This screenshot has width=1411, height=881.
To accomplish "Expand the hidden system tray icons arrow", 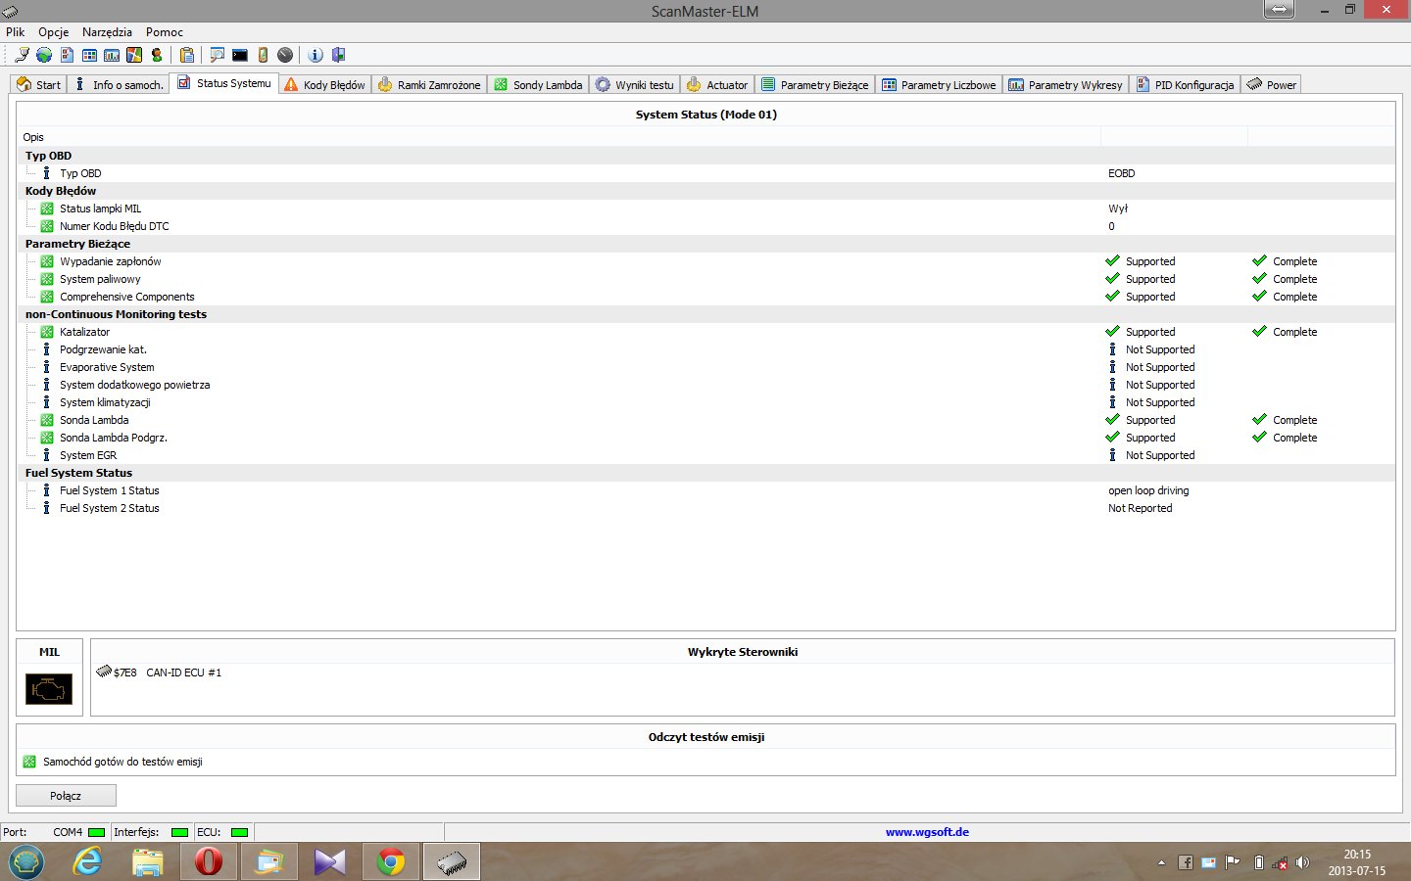I will pyautogui.click(x=1161, y=863).
